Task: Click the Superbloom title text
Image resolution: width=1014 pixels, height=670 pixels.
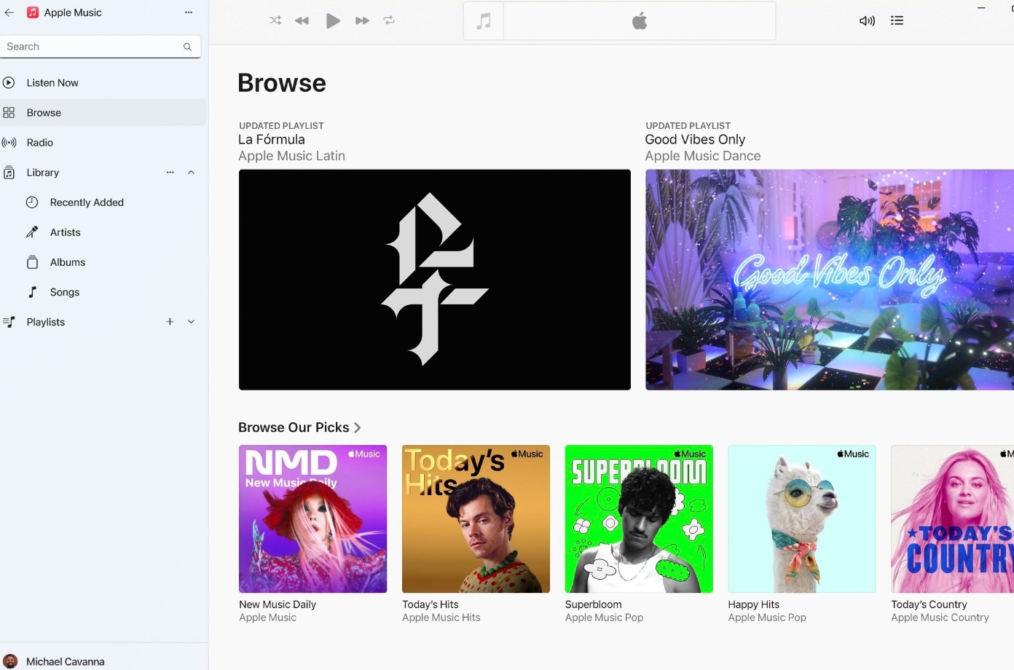Action: [x=594, y=604]
